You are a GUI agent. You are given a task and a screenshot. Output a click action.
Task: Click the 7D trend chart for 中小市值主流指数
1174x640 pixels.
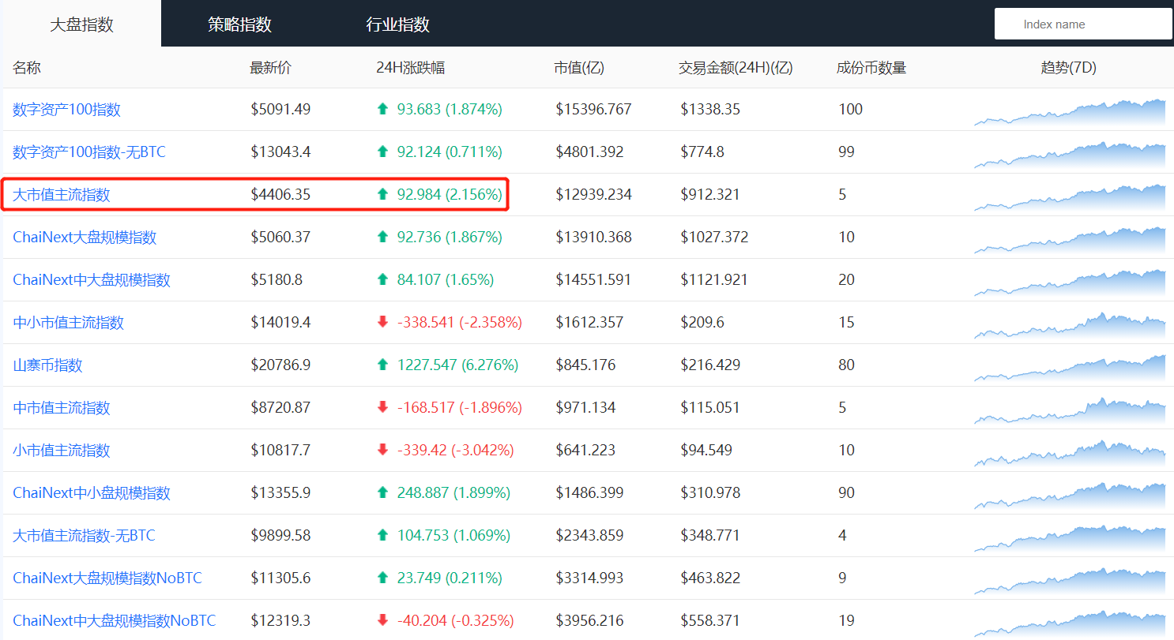[x=1070, y=325]
